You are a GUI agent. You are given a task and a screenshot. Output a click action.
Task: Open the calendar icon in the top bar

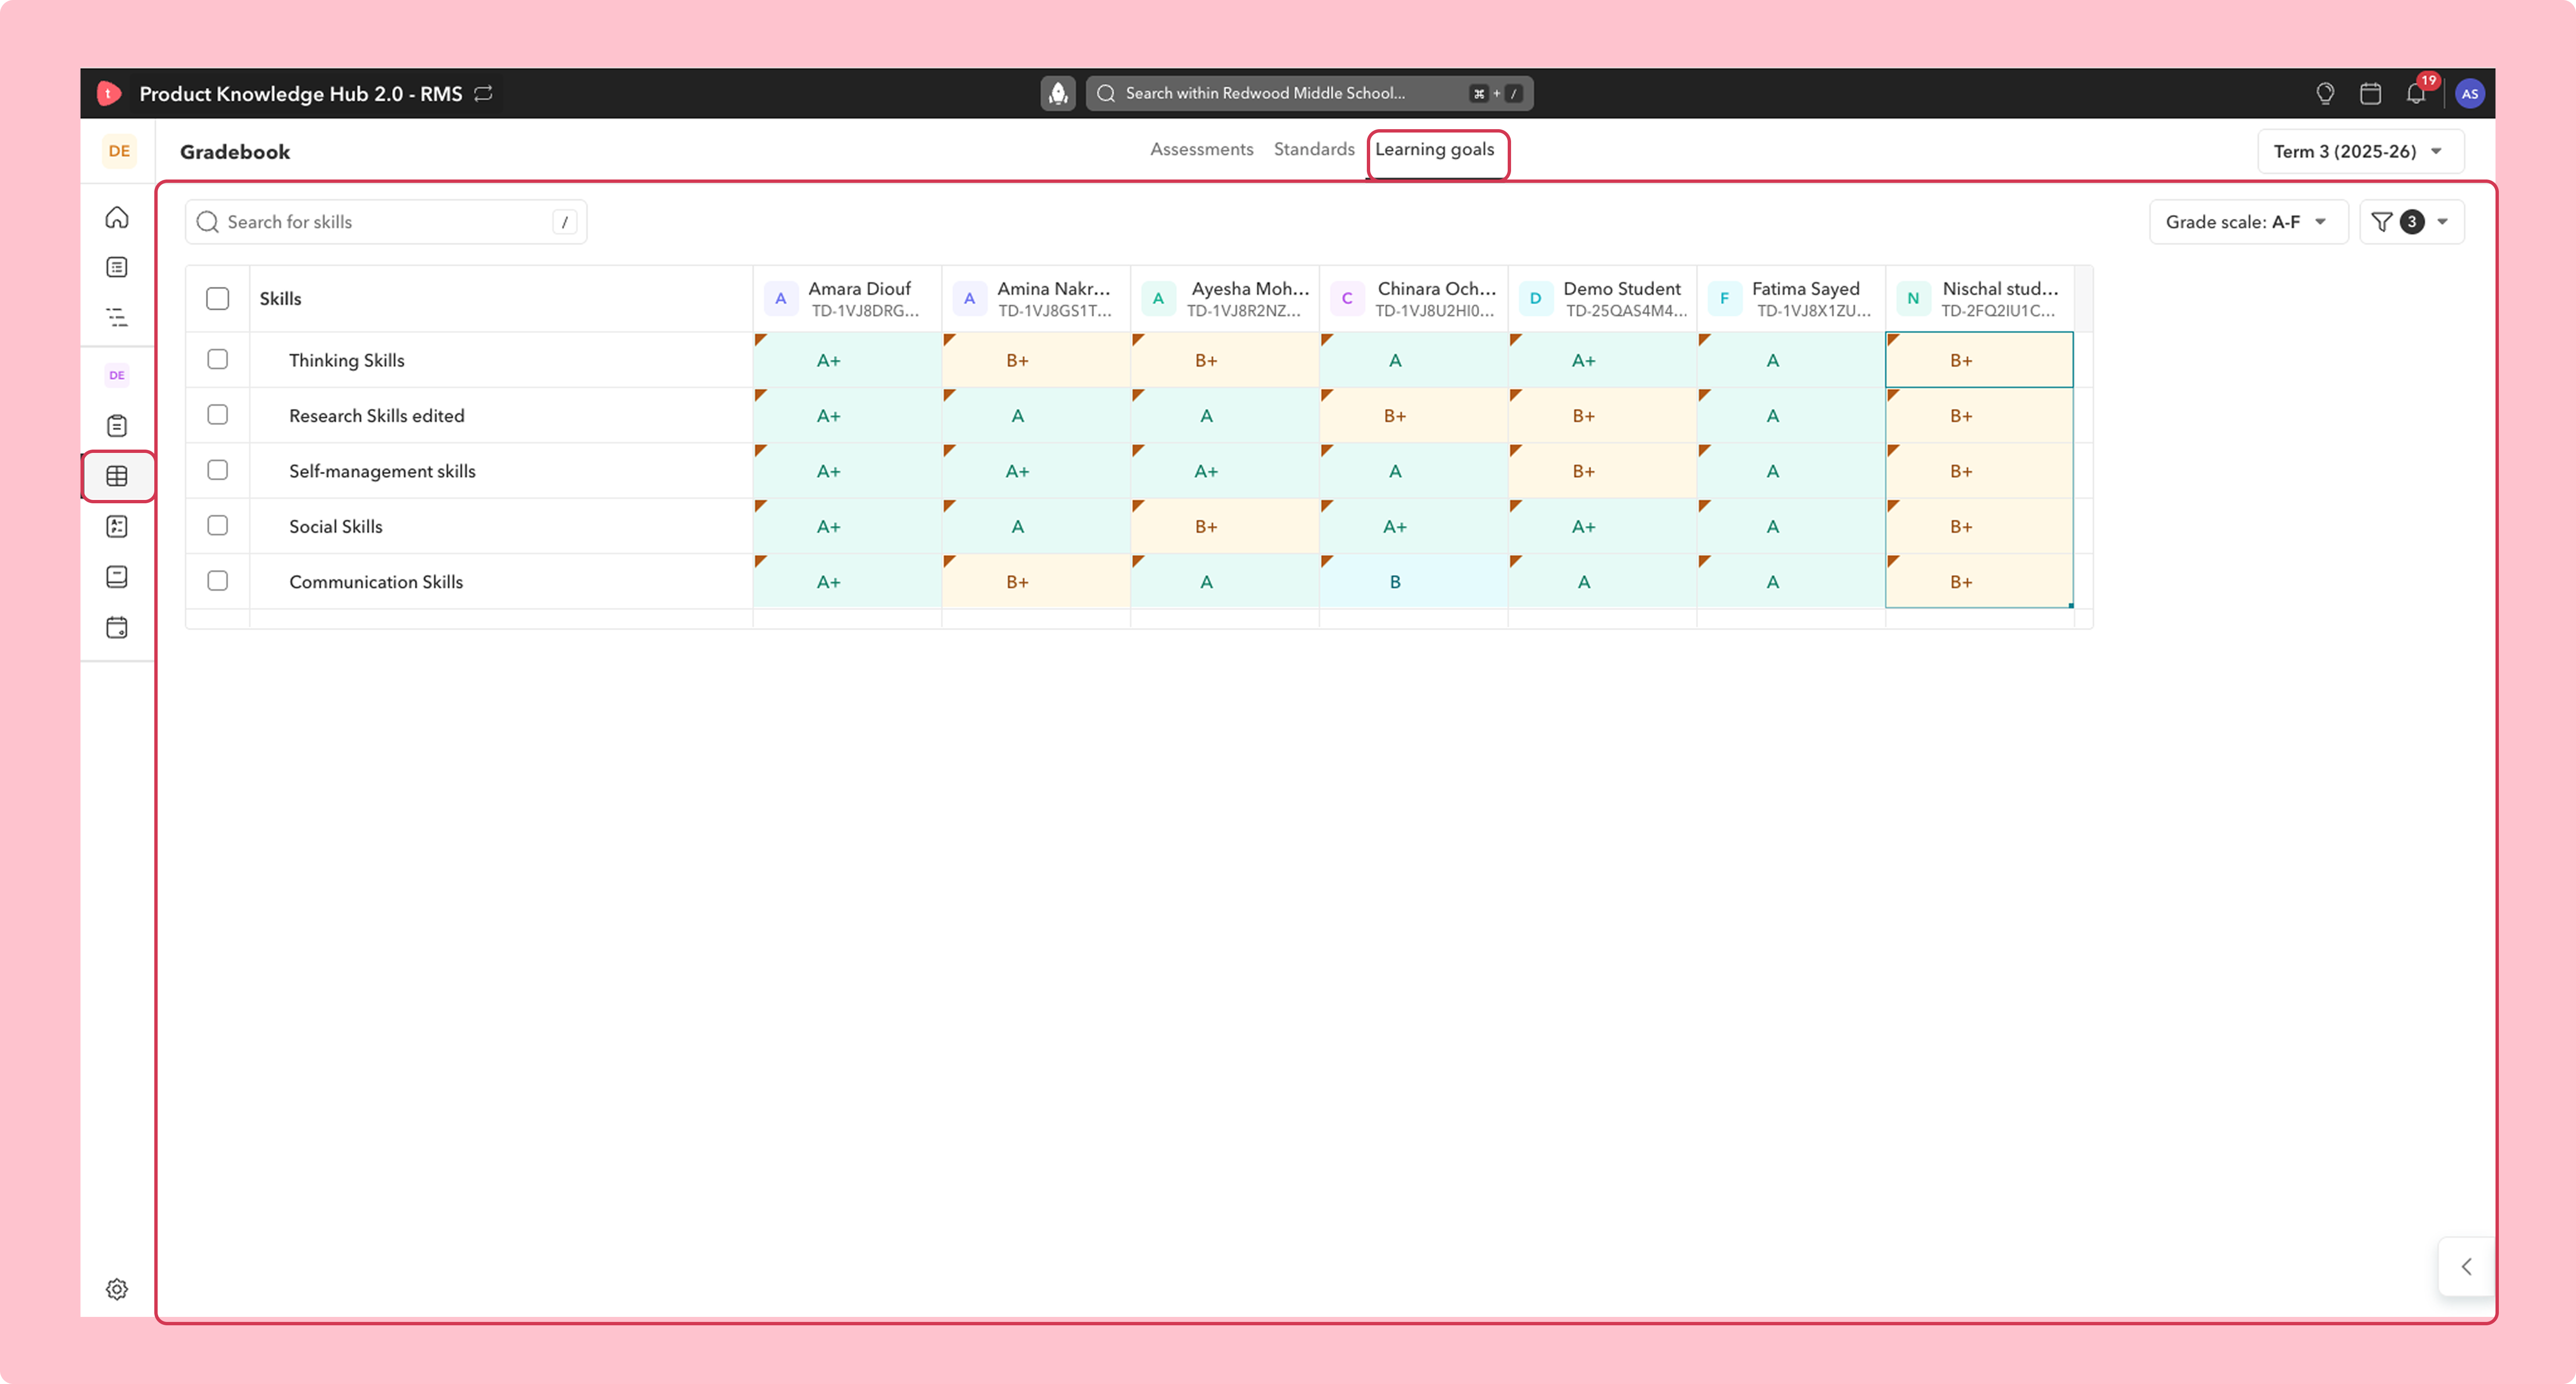tap(2370, 93)
